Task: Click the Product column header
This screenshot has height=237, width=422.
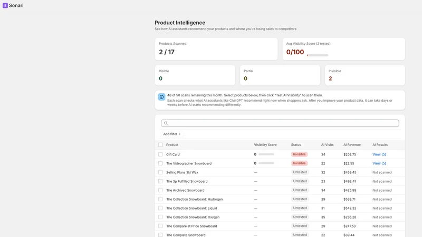Action: (172, 145)
